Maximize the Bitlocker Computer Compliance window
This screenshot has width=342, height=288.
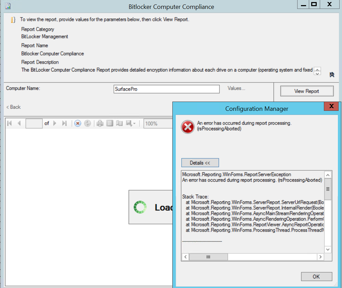314,4
